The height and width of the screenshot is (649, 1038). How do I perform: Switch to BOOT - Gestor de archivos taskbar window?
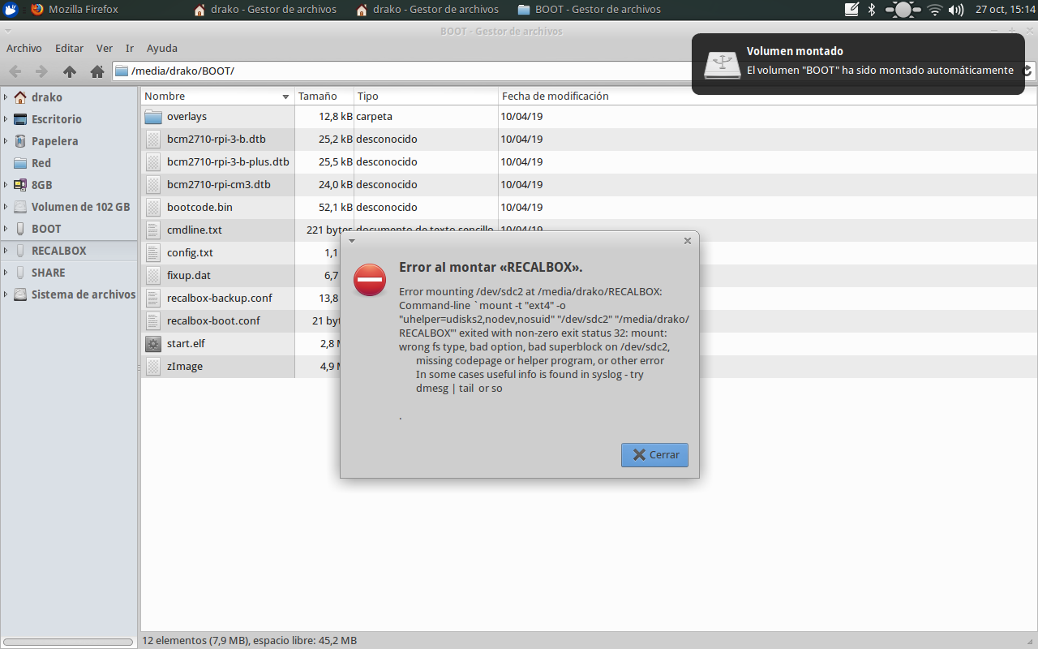pos(589,10)
